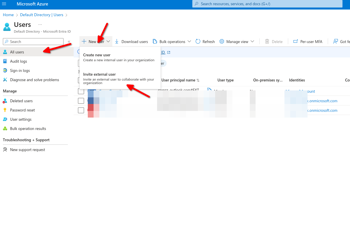Click the Per-user MFA icon

coord(295,42)
